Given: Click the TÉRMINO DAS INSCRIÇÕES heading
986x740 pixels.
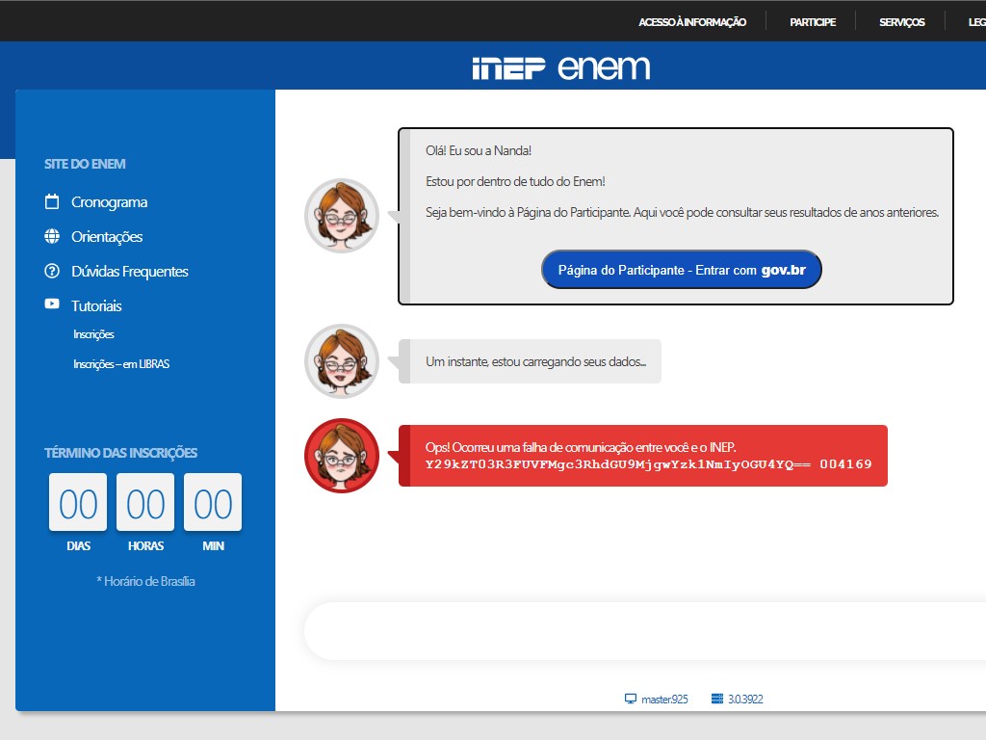Looking at the screenshot, I should [x=120, y=453].
